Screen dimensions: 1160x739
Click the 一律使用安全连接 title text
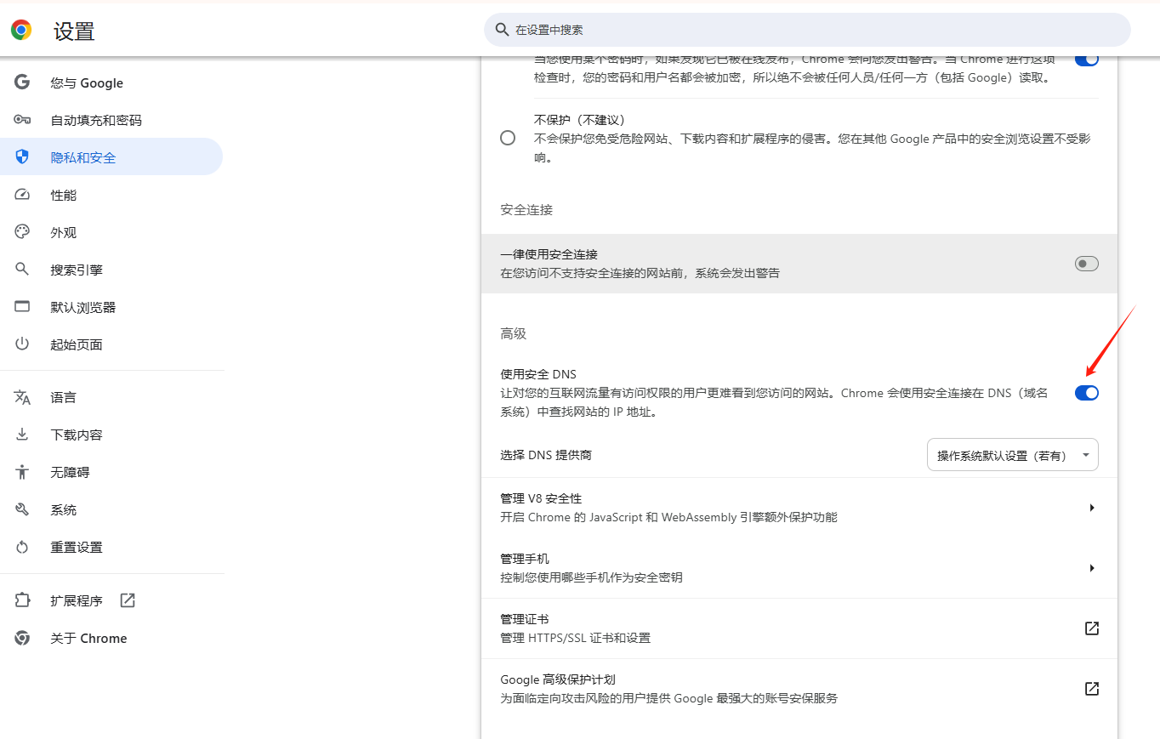tap(549, 254)
